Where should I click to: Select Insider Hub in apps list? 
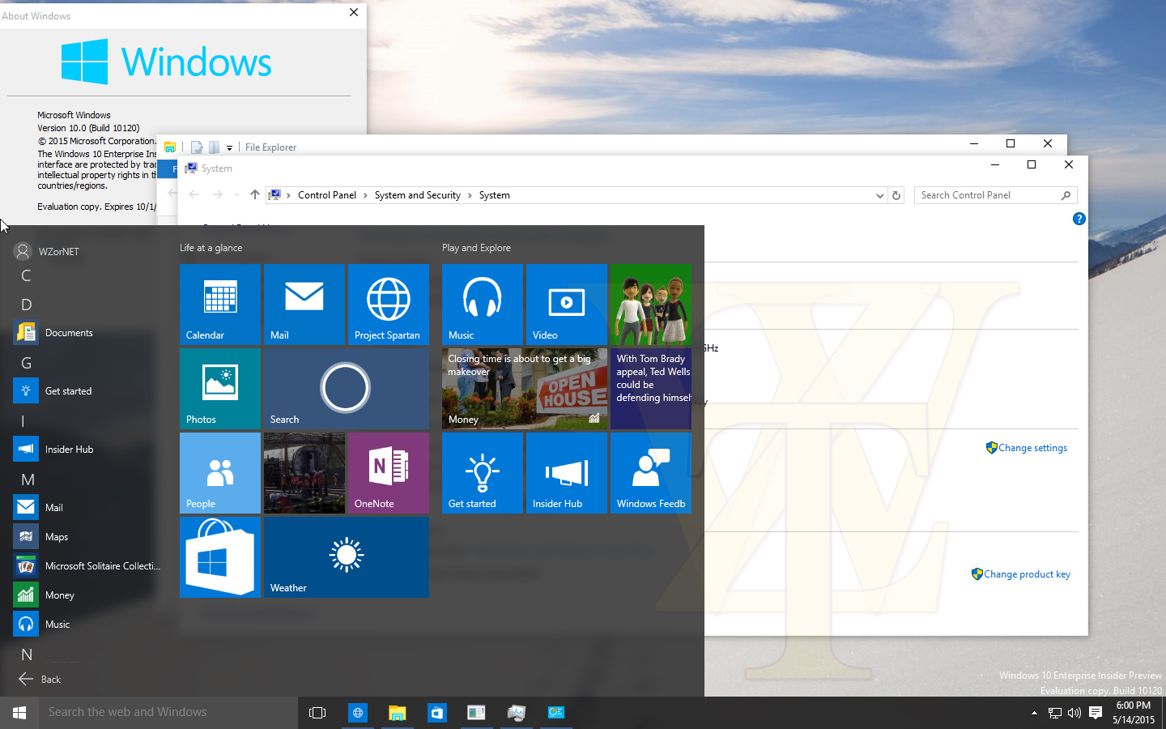(x=87, y=450)
